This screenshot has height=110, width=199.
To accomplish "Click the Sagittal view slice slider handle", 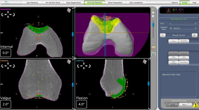I will coord(149,84).
